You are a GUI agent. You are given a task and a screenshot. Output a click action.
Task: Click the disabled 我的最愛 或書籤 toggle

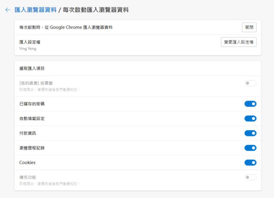250,83
